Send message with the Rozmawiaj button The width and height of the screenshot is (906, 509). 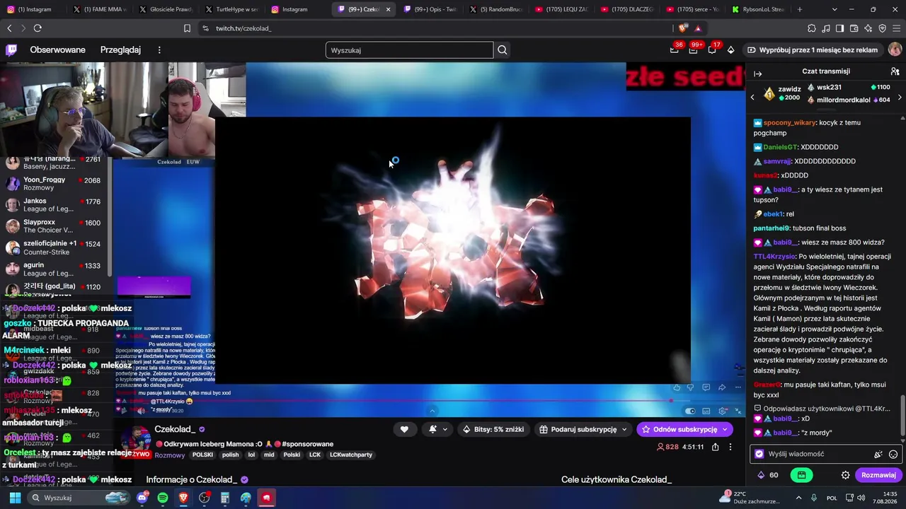point(878,475)
